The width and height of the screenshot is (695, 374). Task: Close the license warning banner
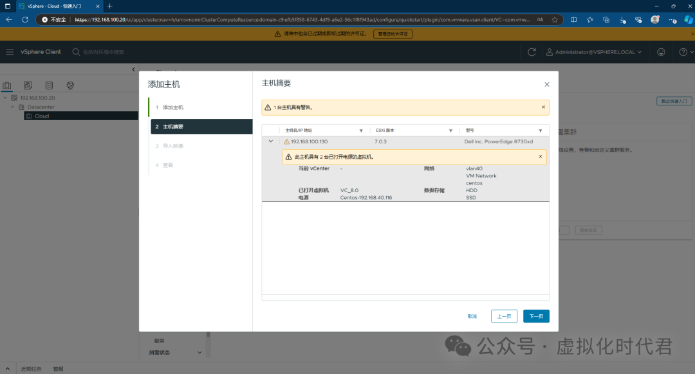tap(692, 33)
